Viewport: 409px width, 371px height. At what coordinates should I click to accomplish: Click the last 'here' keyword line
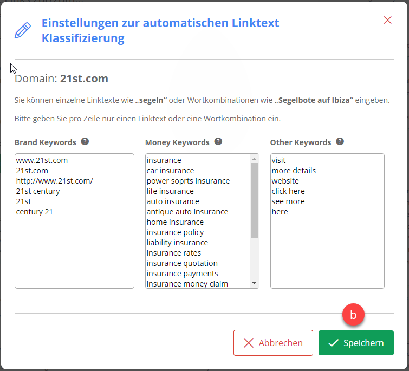click(x=280, y=212)
